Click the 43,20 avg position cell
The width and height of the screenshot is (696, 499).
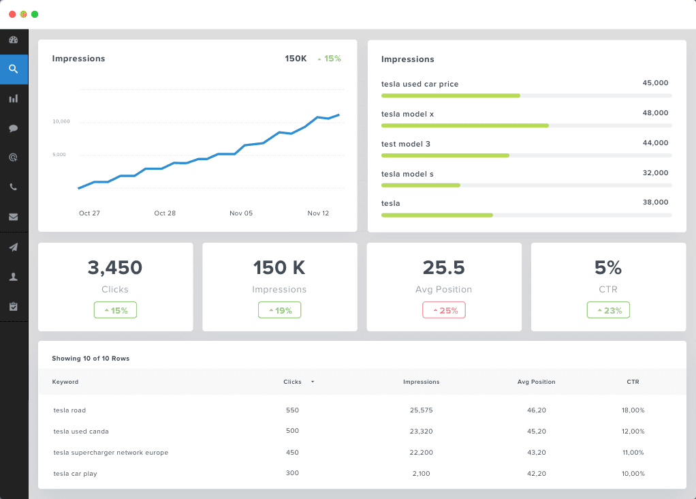pyautogui.click(x=536, y=453)
